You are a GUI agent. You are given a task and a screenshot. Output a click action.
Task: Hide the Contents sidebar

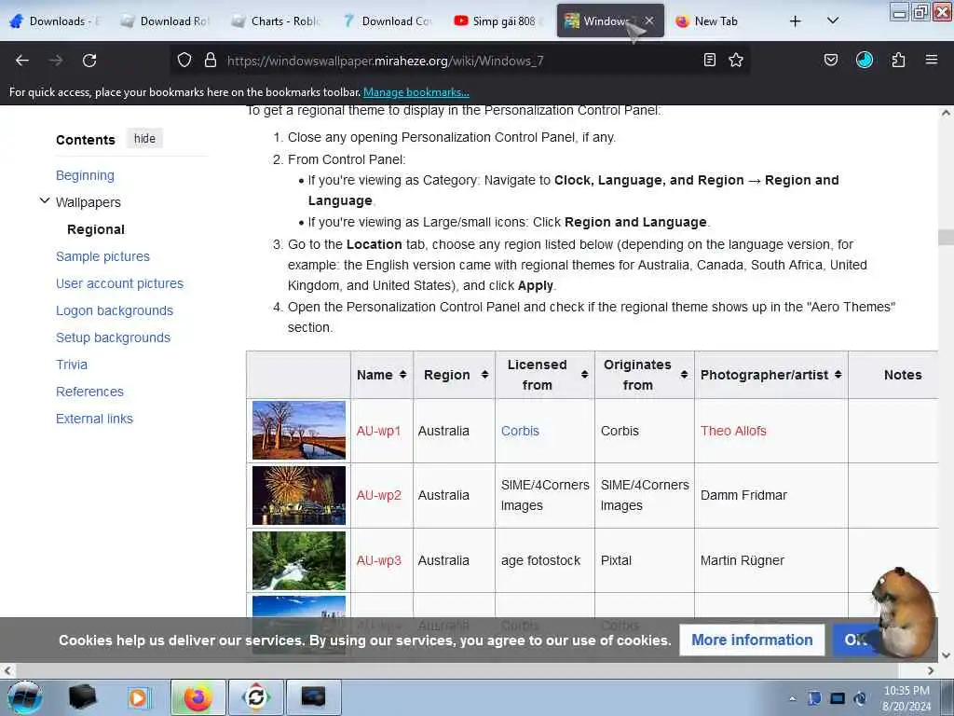144,139
